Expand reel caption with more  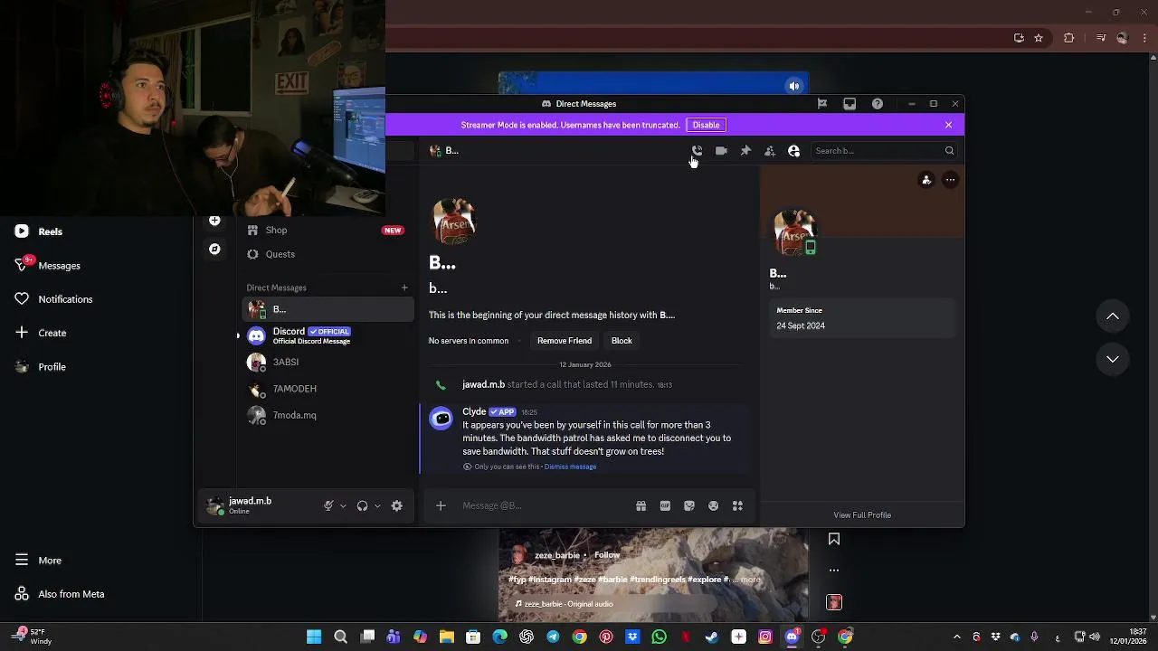point(751,580)
